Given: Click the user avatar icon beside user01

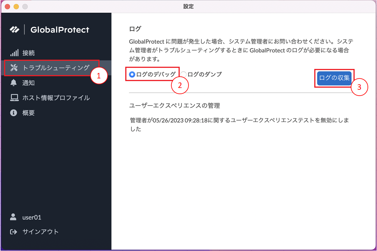Looking at the screenshot, I should (13, 217).
